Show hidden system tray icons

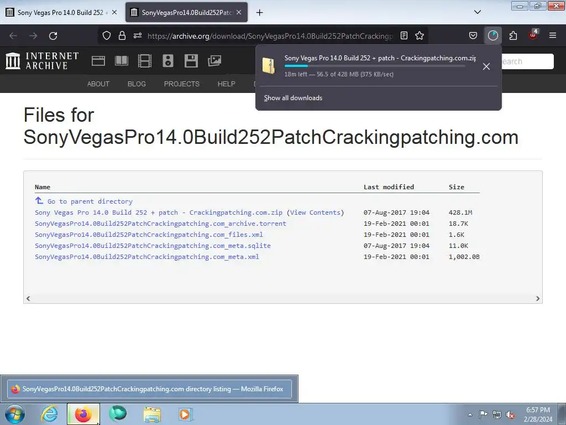coord(470,414)
